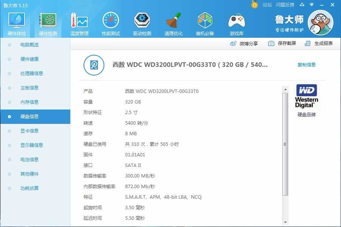341x227 pixels.
Task: Click the features value "S.M.A.R.T, APM, 48-bit LBA, NCQ"
Action: pos(163,197)
